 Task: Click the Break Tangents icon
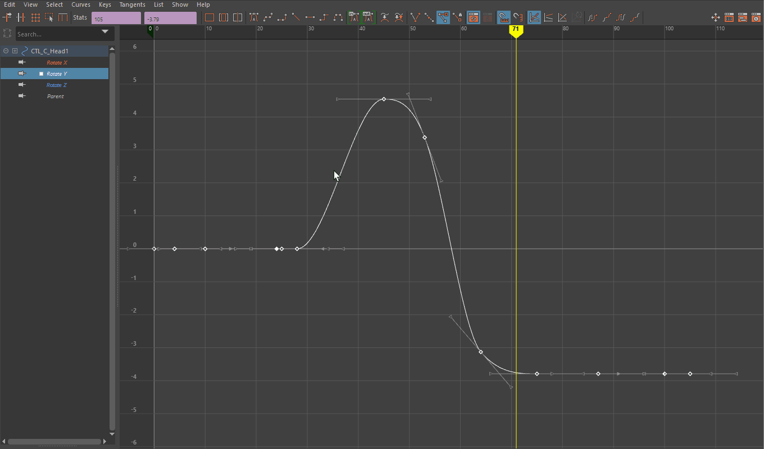(x=415, y=17)
